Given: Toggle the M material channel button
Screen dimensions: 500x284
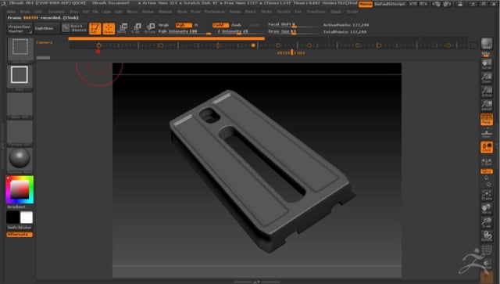Looking at the screenshot, I should pos(196,25).
